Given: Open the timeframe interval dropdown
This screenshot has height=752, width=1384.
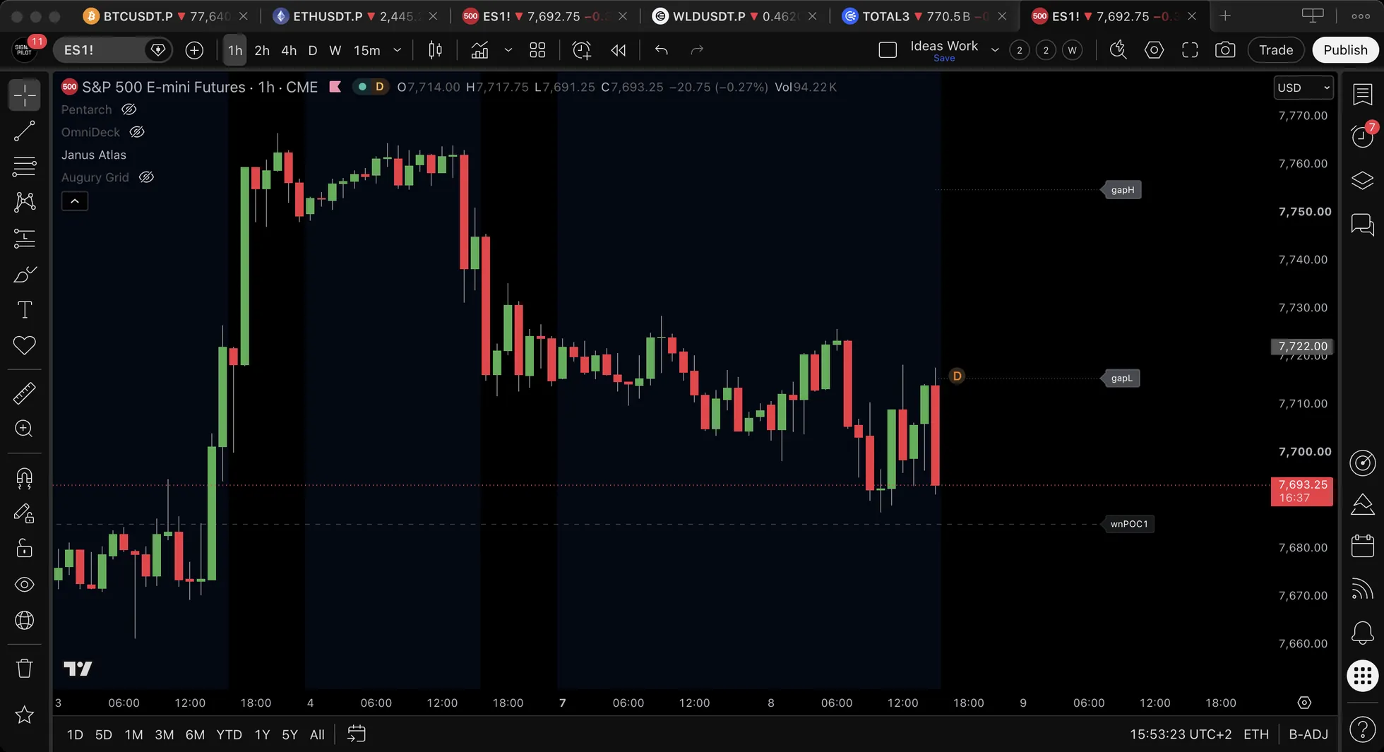Looking at the screenshot, I should [398, 50].
